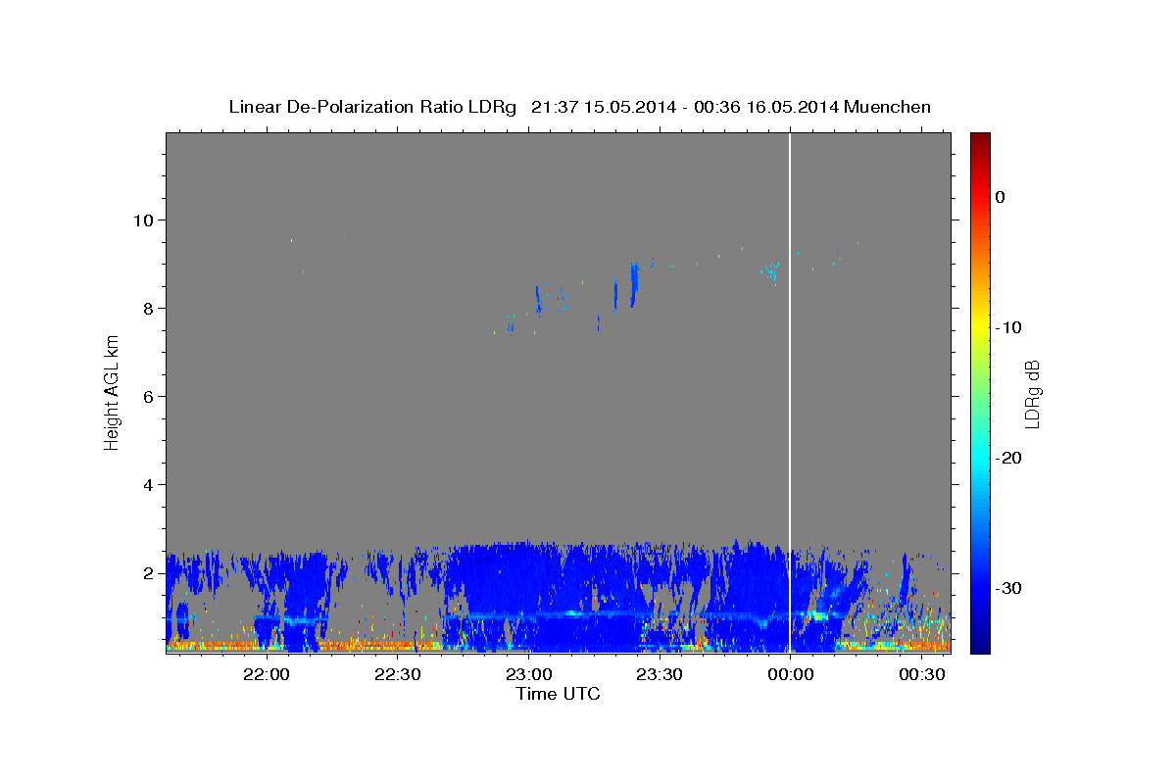
Task: Click the 23:00 time tick label
Action: coord(528,674)
